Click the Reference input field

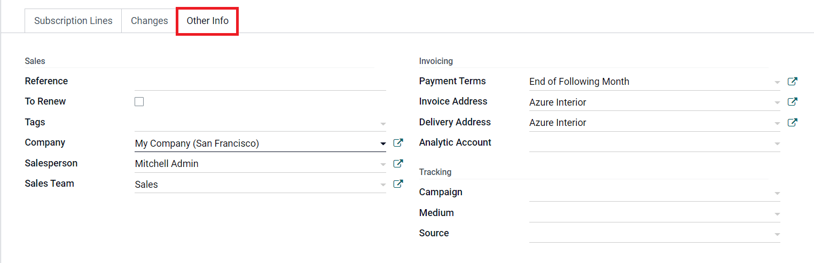coord(260,82)
